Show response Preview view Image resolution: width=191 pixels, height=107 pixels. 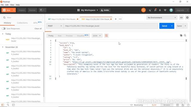pos(69,36)
